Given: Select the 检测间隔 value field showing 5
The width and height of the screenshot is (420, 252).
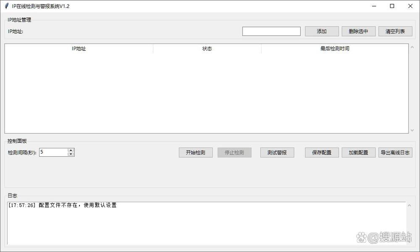Looking at the screenshot, I should point(54,152).
